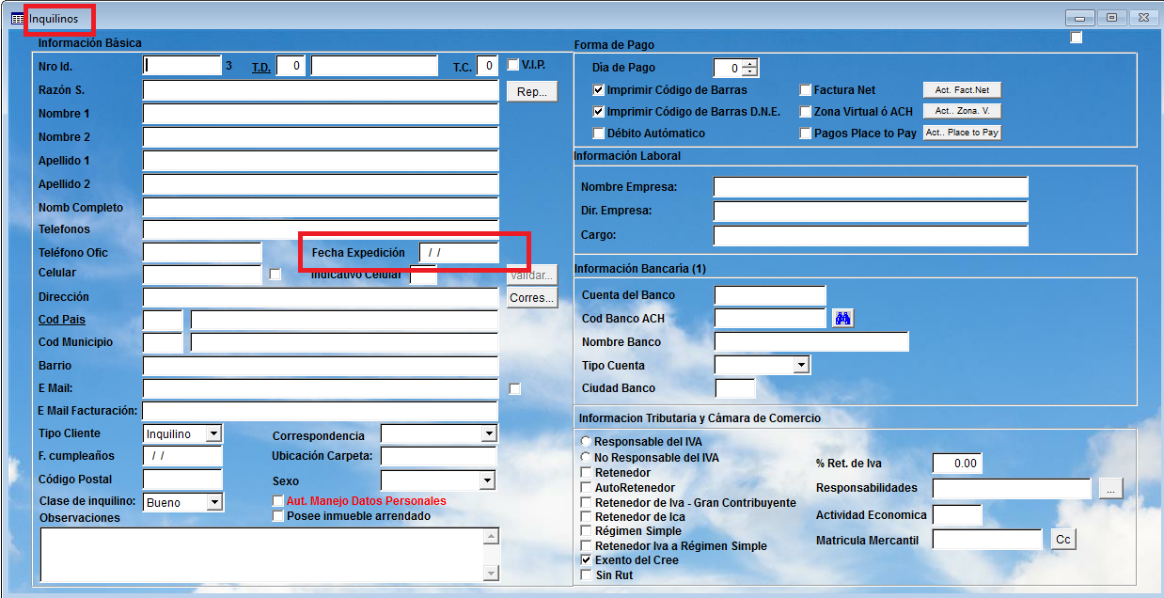Screen dimensions: 1164x598
Task: Click the T.D. underlined label link
Action: point(260,68)
